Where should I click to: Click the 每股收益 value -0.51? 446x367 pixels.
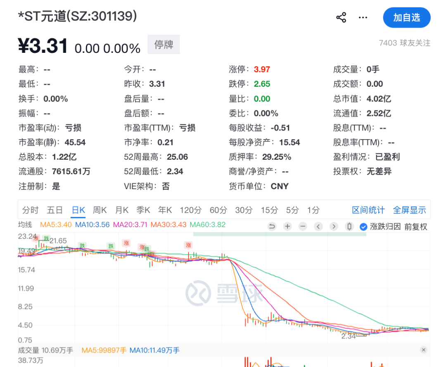pos(280,128)
